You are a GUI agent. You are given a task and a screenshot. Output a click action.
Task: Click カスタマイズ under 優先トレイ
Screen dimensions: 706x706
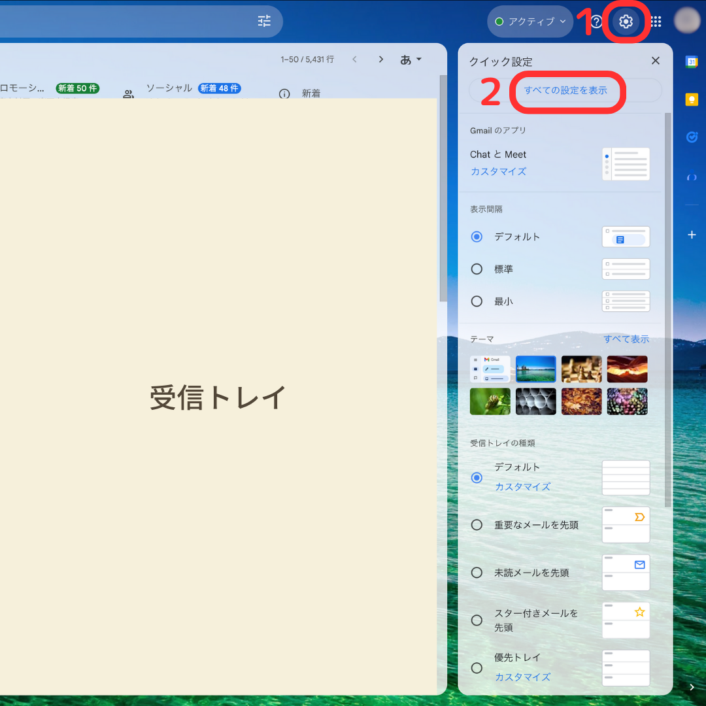click(x=522, y=677)
